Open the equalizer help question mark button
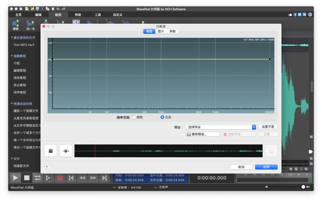Viewport: 322px width, 201px height. (x=47, y=167)
